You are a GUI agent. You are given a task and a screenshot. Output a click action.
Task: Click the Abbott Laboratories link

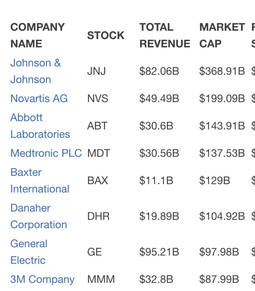(40, 126)
